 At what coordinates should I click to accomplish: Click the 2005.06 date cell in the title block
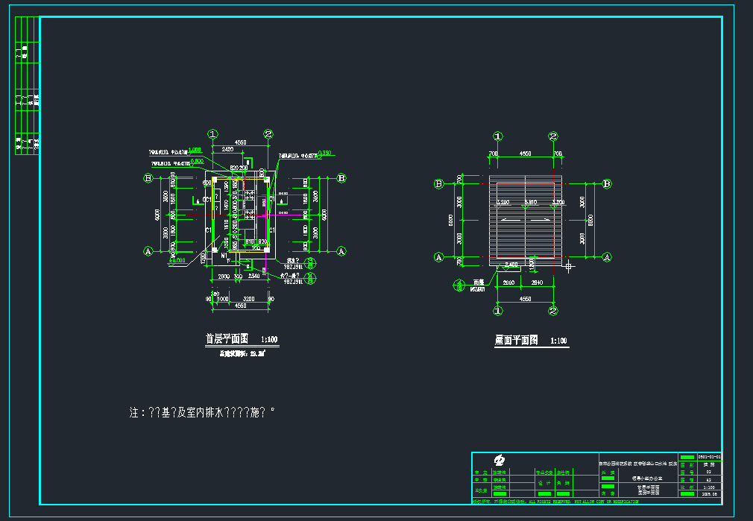point(708,493)
